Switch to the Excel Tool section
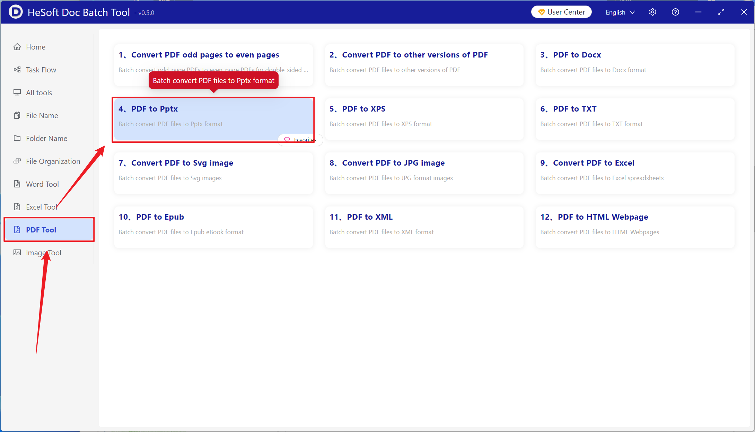Viewport: 755px width, 432px height. click(49, 207)
